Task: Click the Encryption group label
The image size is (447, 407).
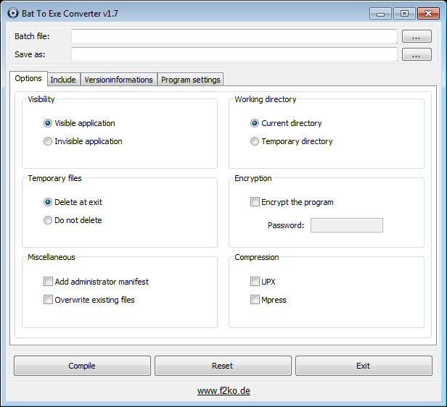Action: pyautogui.click(x=253, y=178)
